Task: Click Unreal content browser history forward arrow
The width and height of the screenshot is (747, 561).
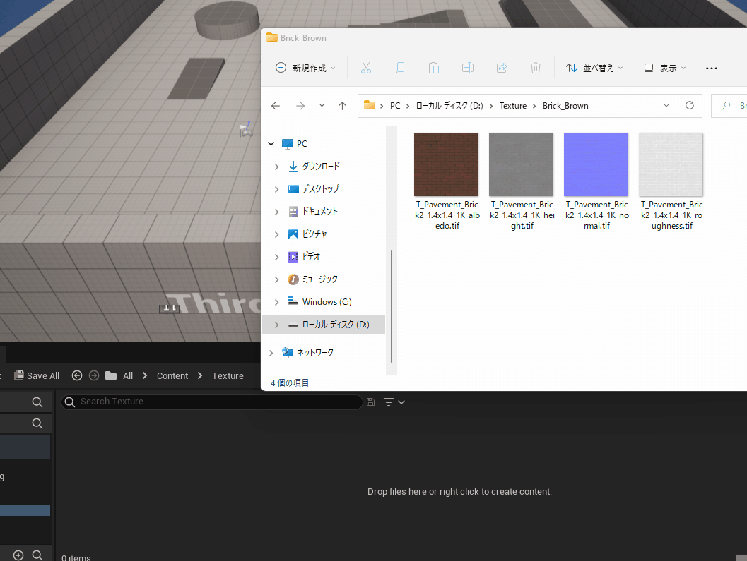Action: (x=94, y=375)
